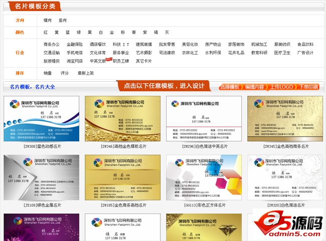Sort templates by 评分

tap(65, 73)
